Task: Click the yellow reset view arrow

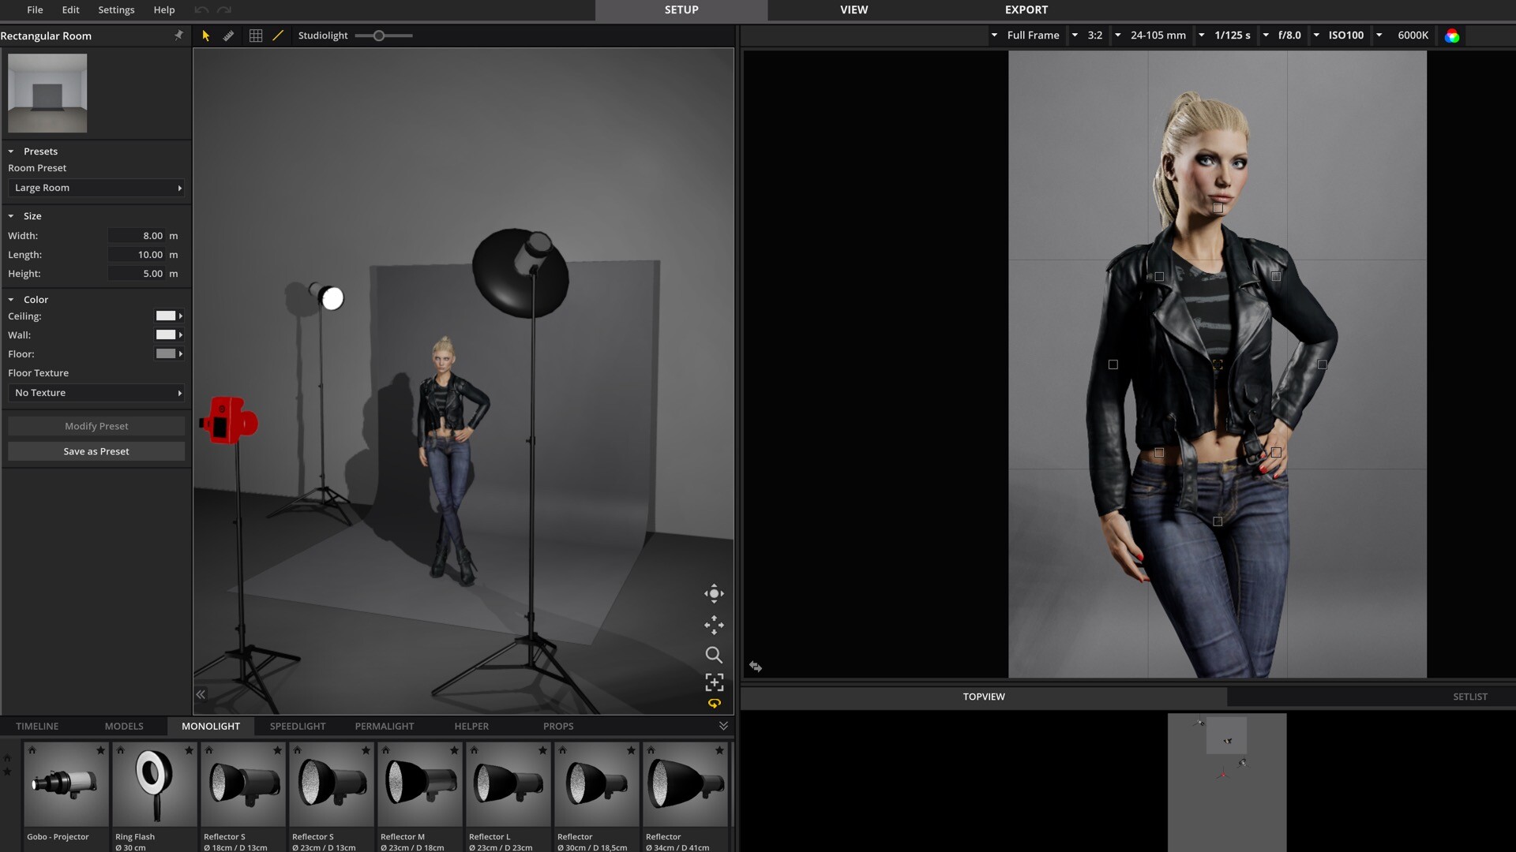Action: click(715, 703)
